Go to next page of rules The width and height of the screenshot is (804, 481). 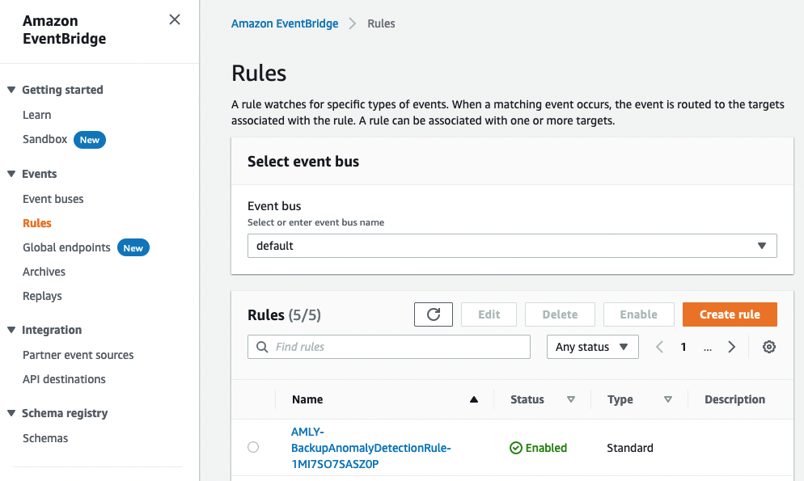pos(731,347)
